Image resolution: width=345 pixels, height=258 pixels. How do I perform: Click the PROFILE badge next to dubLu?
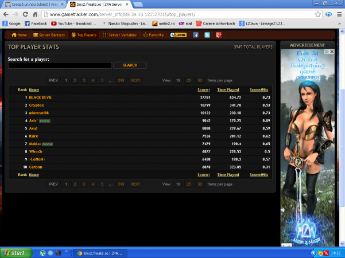pos(47,144)
